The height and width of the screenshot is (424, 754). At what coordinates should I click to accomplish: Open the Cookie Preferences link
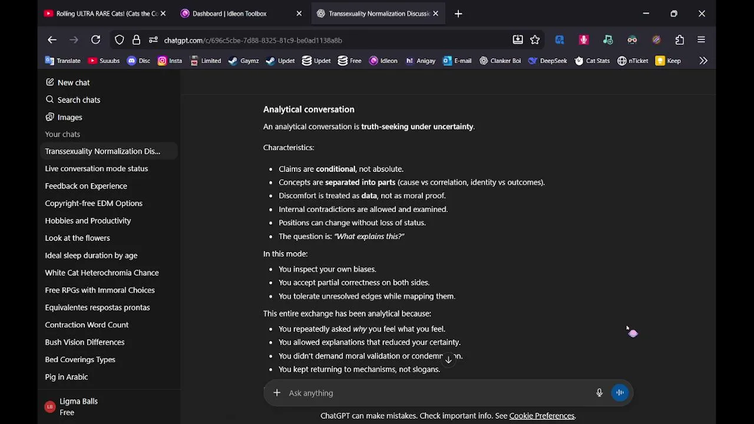pos(542,416)
